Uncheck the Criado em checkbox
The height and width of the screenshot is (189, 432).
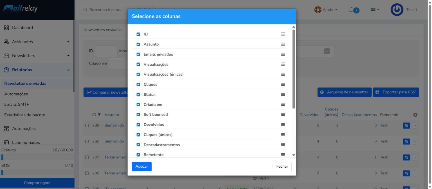click(x=138, y=104)
